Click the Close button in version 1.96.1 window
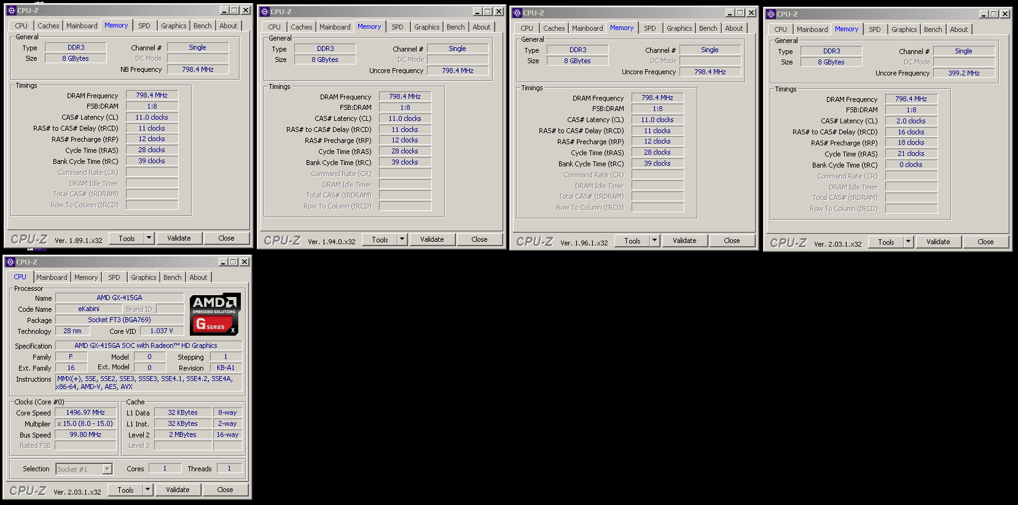The height and width of the screenshot is (505, 1018). tap(732, 241)
